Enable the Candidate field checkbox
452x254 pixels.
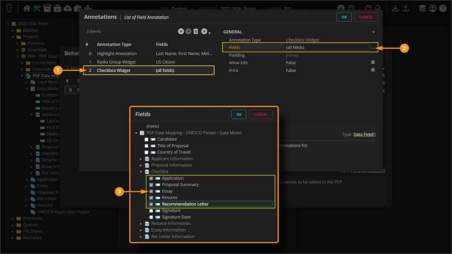click(x=146, y=139)
